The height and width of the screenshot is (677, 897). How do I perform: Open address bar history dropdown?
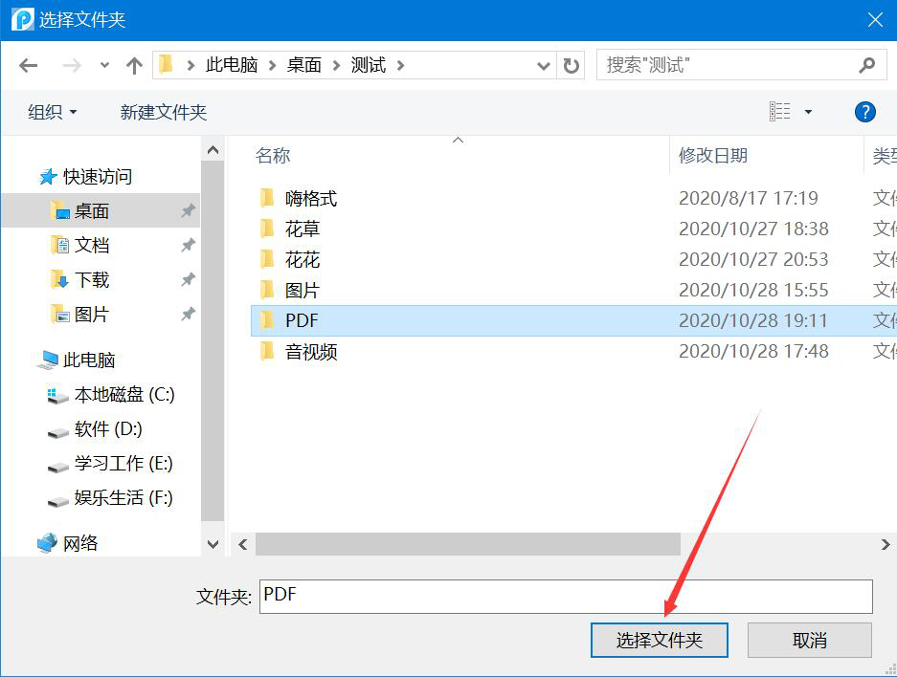pyautogui.click(x=544, y=66)
